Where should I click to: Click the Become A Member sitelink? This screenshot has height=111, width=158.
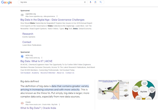pyautogui.click(x=48, y=73)
